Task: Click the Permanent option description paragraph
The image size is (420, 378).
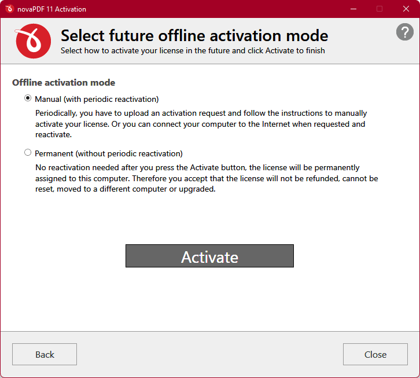Action: click(x=207, y=178)
